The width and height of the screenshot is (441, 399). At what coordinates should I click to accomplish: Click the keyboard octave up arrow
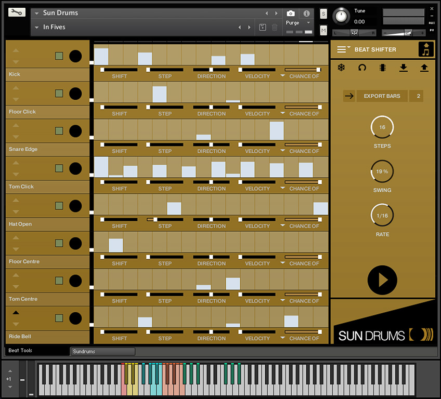10,371
